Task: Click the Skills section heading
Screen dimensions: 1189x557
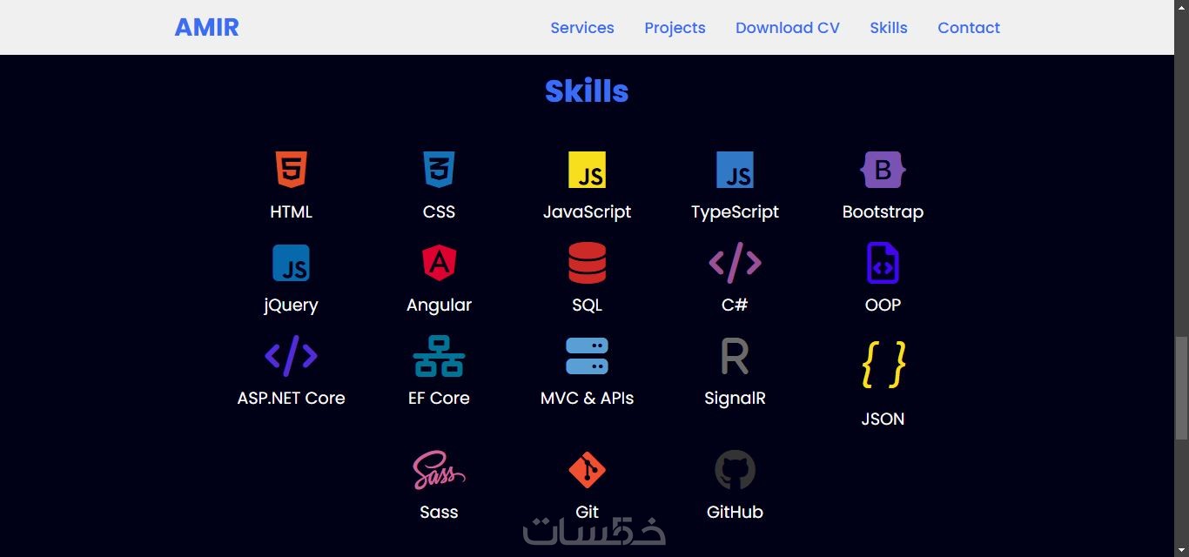Action: (587, 91)
